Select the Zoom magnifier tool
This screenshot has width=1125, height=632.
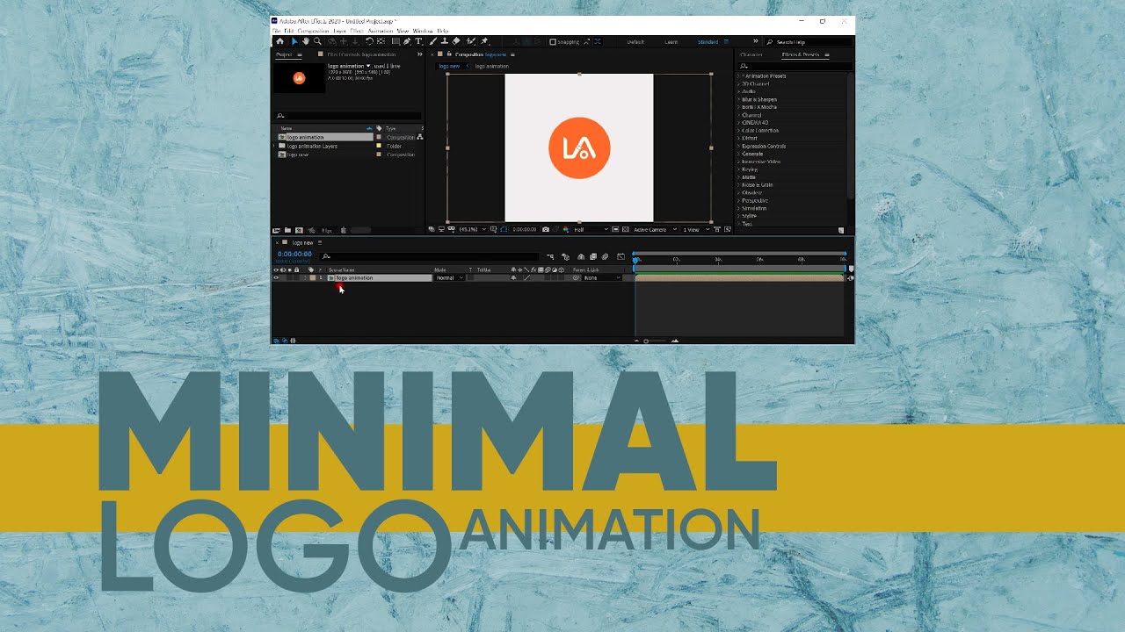pyautogui.click(x=317, y=41)
